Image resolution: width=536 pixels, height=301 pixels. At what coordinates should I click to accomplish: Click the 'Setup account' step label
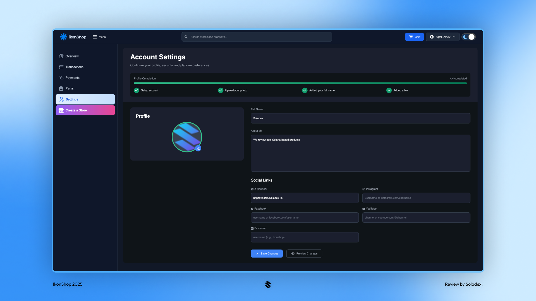coord(149,90)
